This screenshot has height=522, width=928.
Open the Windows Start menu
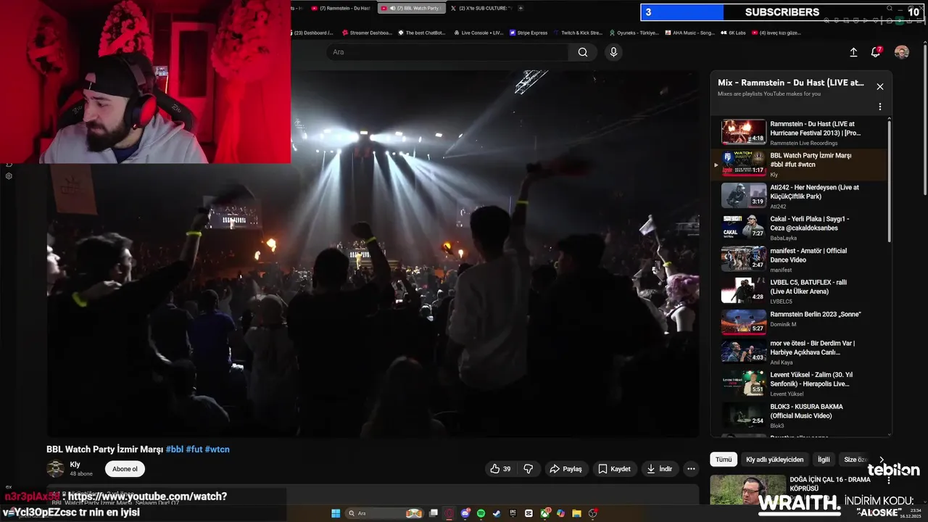click(336, 513)
